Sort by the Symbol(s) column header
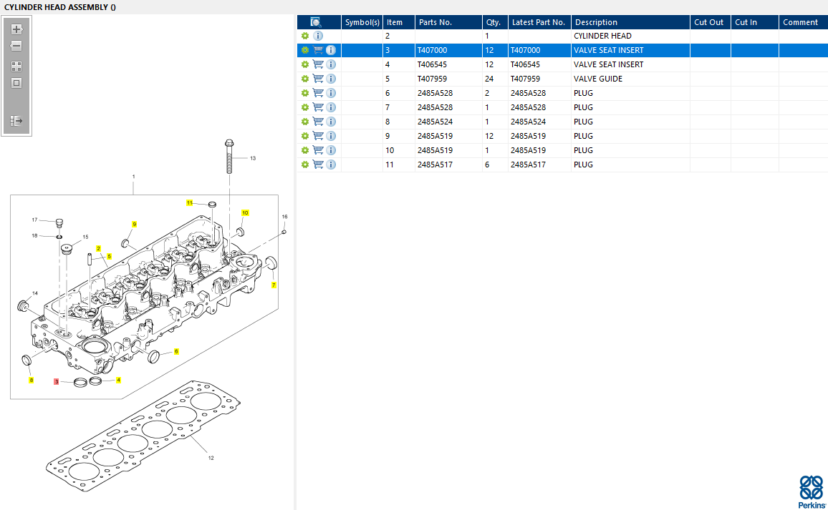 coord(362,22)
